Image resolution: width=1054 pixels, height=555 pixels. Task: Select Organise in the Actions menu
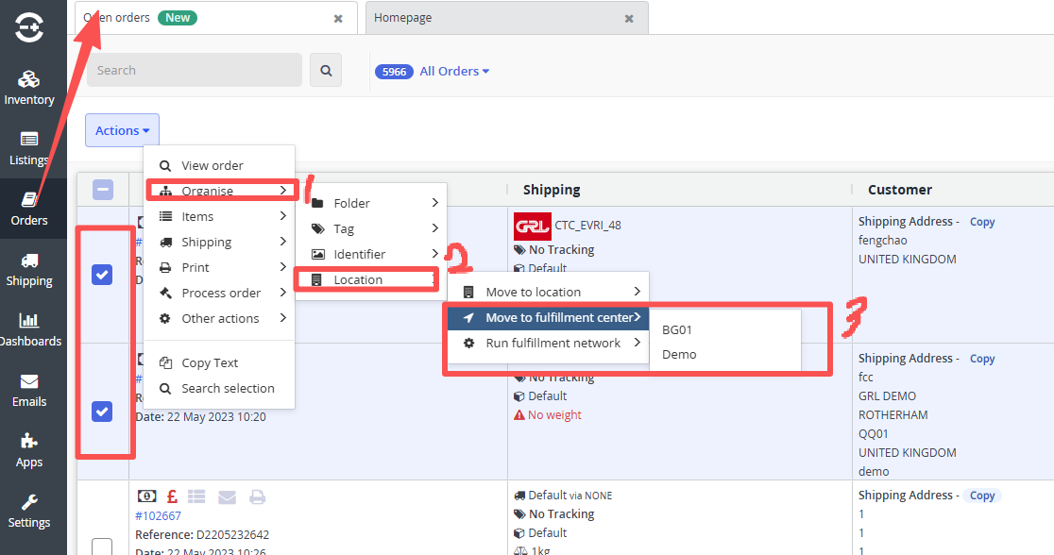click(220, 191)
